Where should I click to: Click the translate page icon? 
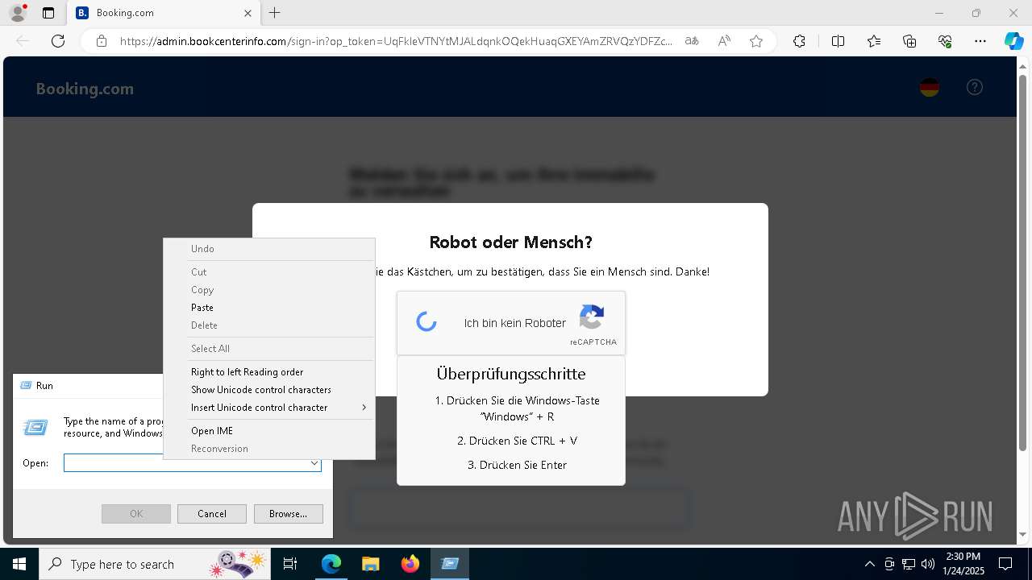[x=692, y=41]
